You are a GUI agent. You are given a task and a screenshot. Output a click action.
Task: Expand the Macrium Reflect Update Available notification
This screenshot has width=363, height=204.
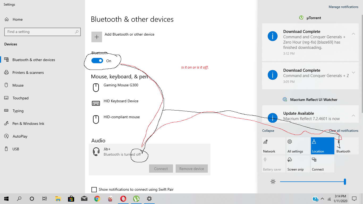click(x=353, y=115)
